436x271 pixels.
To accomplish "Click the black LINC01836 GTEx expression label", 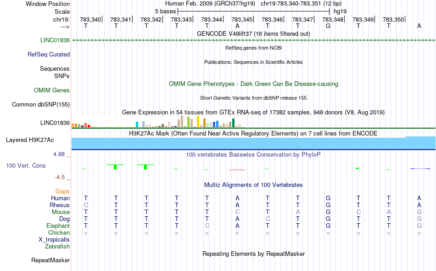I will [55, 123].
